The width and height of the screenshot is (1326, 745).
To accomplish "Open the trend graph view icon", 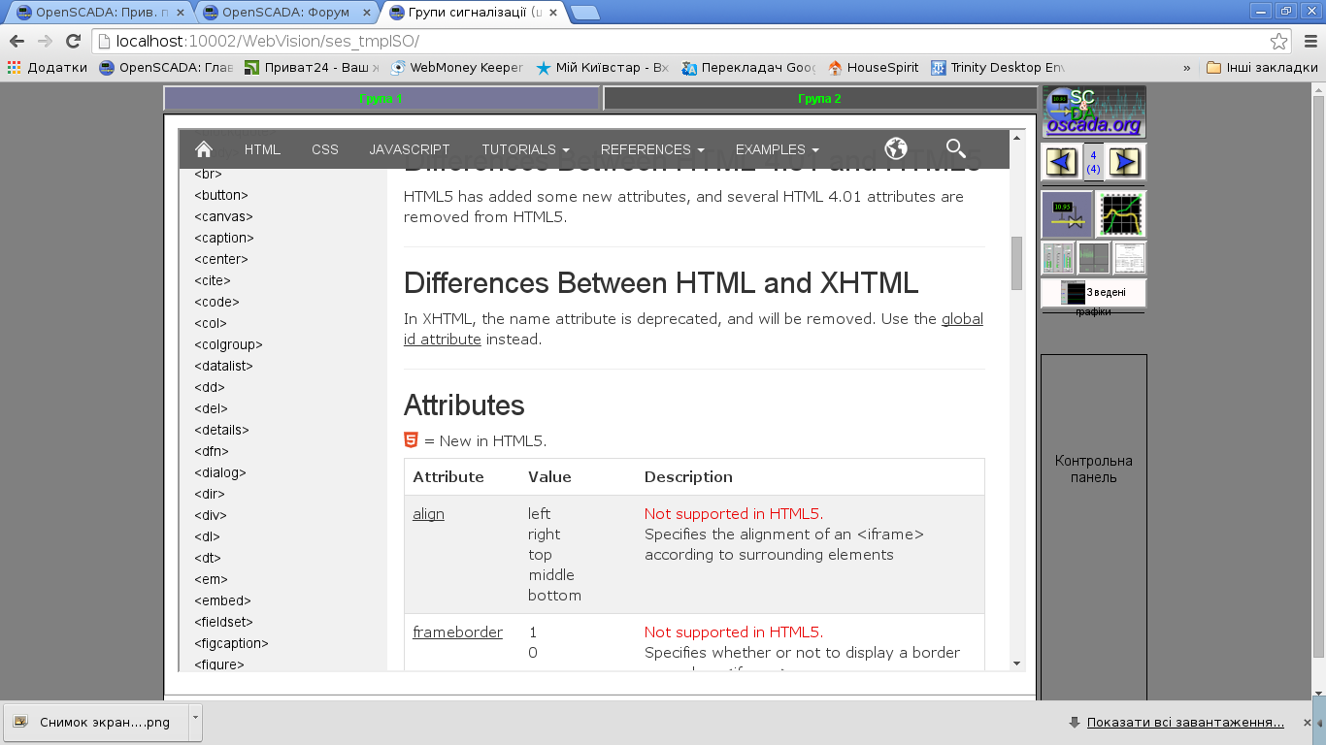I will tap(1121, 214).
